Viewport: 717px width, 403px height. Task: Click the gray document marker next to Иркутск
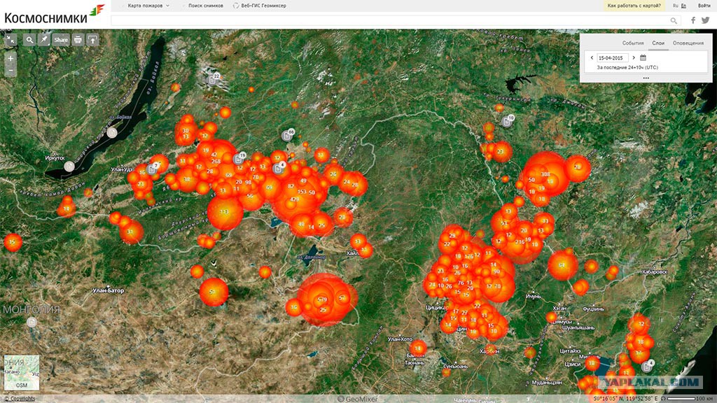[69, 167]
